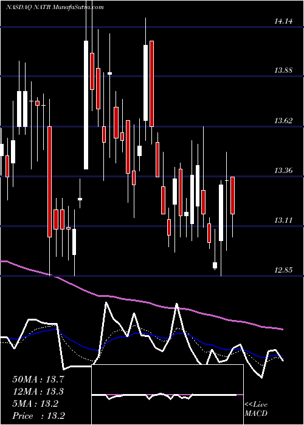Click the 13.11 price axis label
Viewport: 304px width, 425px height.
(x=283, y=220)
